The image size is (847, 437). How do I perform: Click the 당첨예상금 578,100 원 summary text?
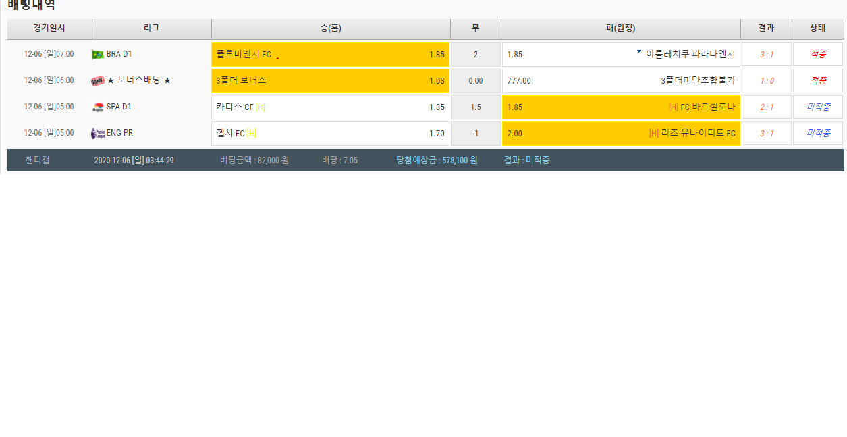click(x=437, y=161)
